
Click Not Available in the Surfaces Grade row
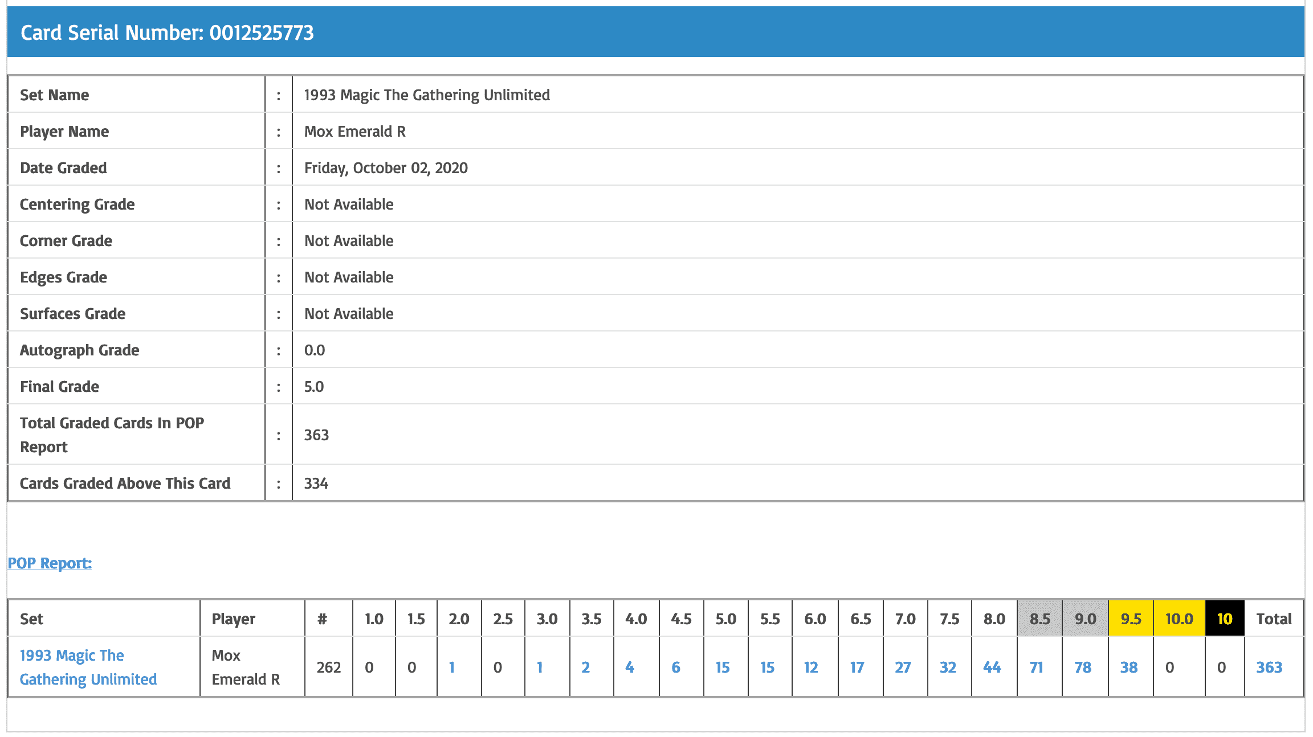click(x=349, y=313)
